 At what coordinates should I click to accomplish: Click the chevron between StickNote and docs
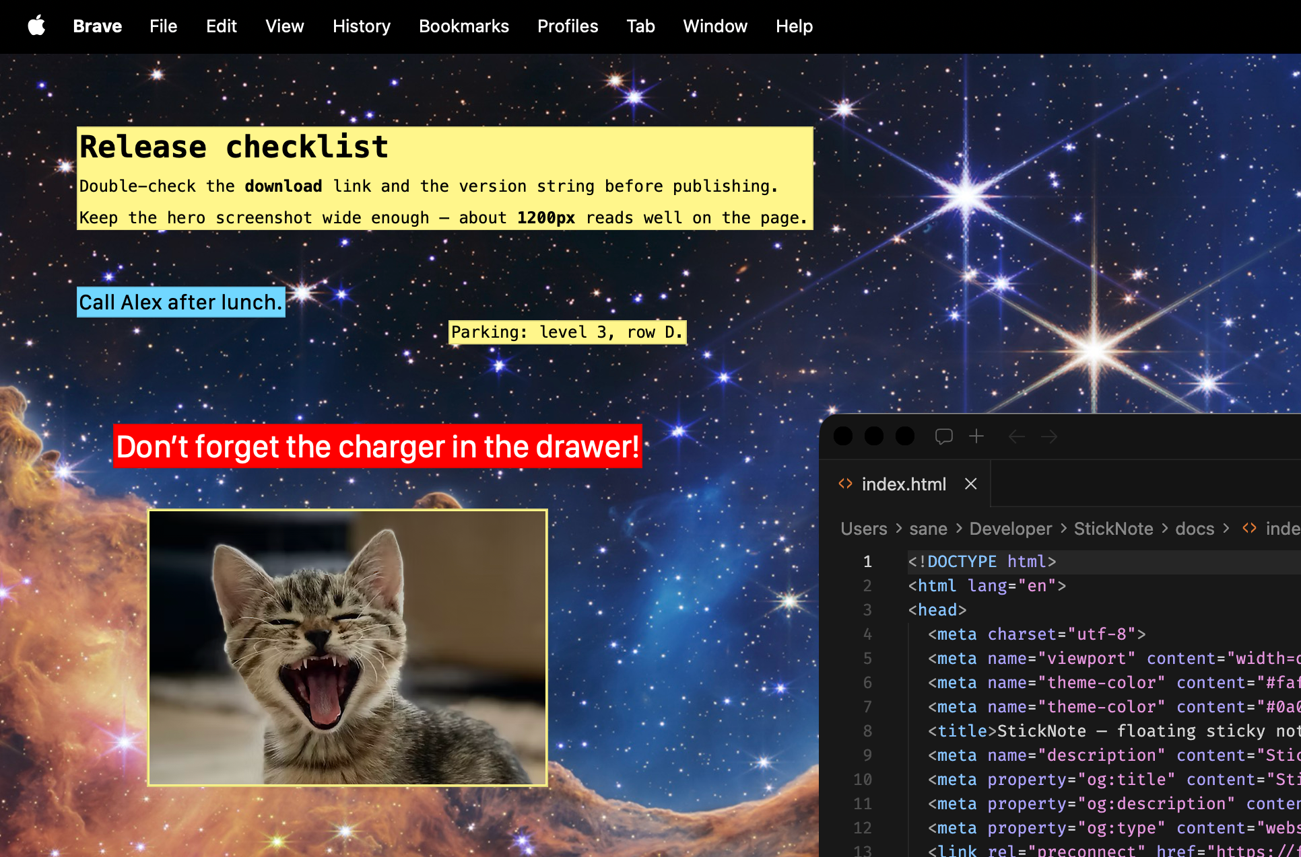point(1164,529)
